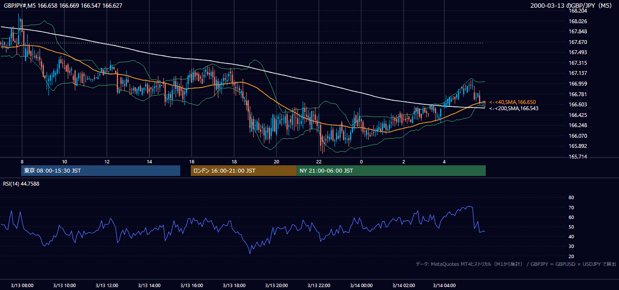Click hour tick 0 under the price chart
The height and width of the screenshot is (290, 619).
(361, 161)
